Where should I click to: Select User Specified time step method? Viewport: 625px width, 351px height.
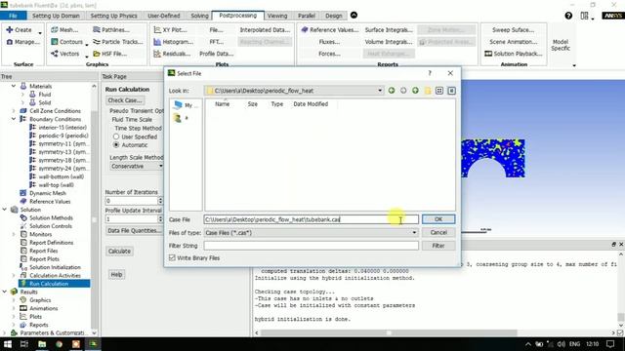click(x=116, y=136)
